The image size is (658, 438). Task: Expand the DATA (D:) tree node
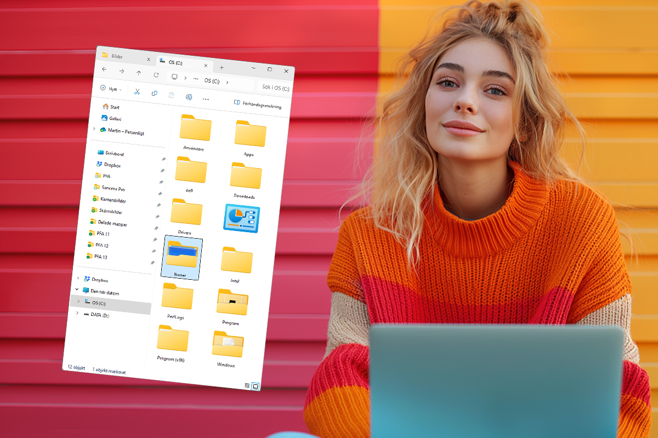point(77,312)
